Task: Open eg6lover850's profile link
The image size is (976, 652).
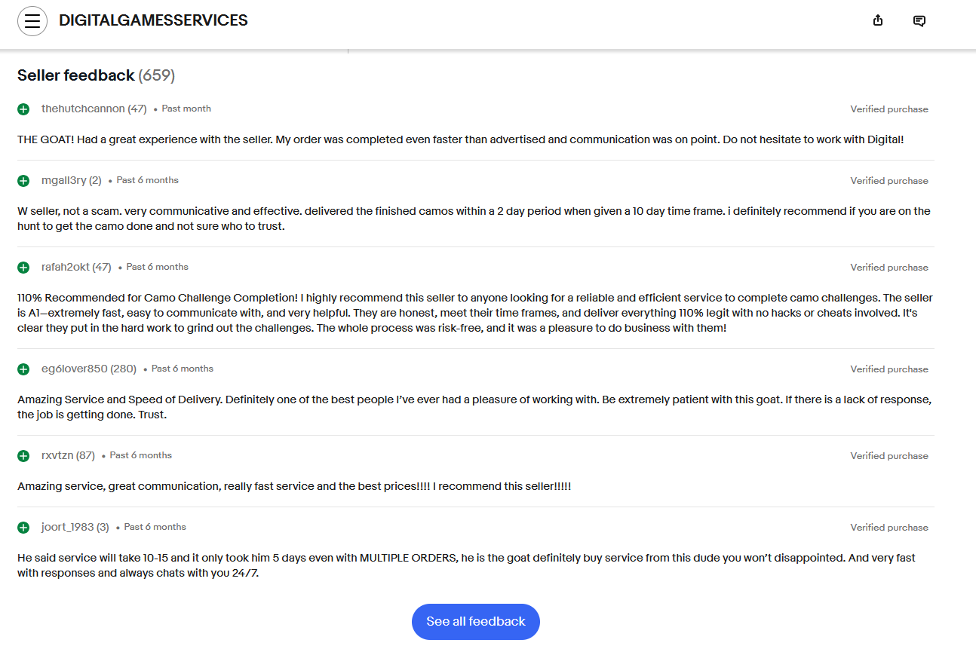Action: 75,369
